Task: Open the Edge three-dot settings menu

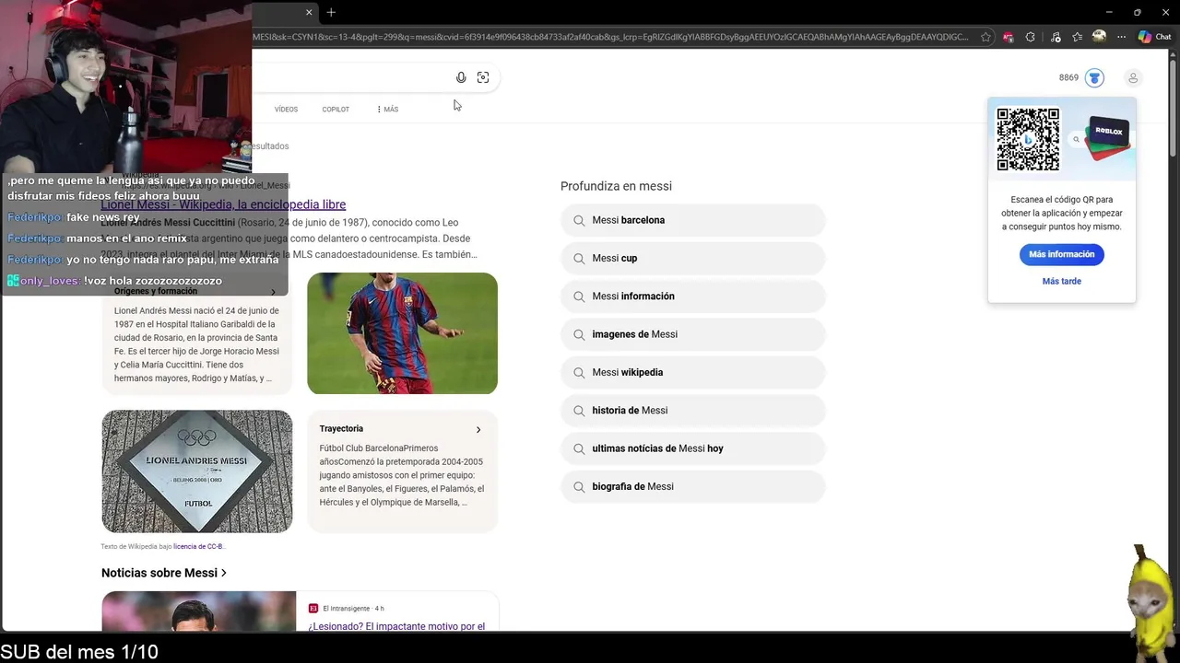Action: 1121,37
